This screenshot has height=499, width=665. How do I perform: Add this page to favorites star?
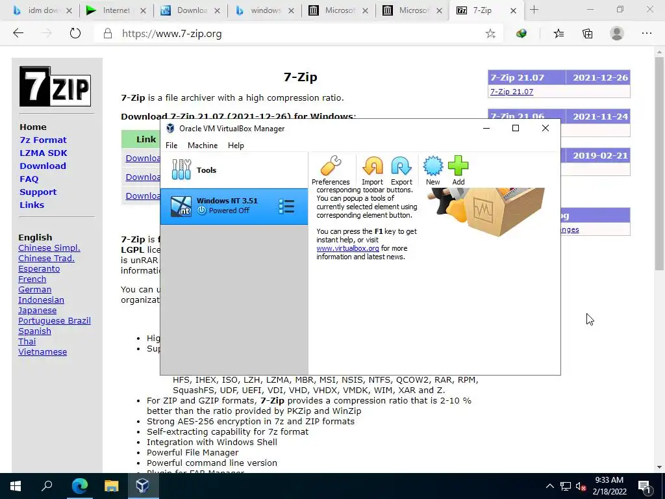pos(490,34)
